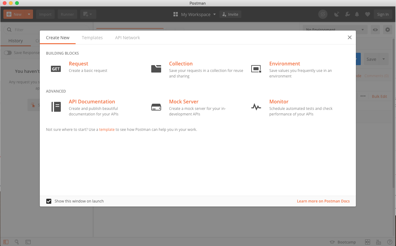Open the notifications bell
396x246 pixels.
click(357, 14)
